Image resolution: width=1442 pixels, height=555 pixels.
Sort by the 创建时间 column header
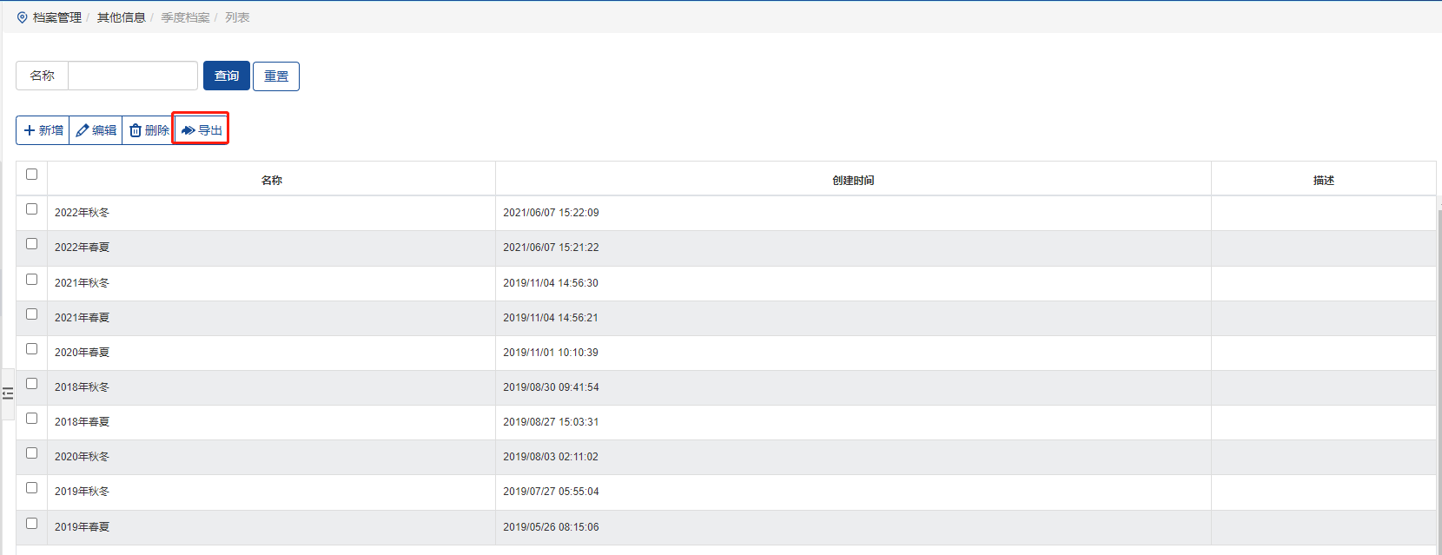point(853,180)
